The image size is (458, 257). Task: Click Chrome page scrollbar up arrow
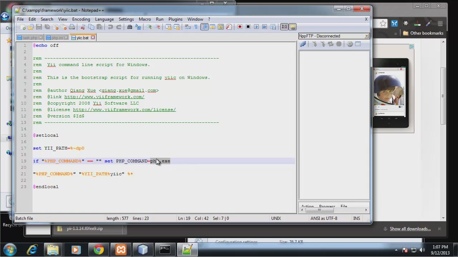pyautogui.click(x=443, y=42)
